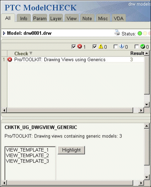This screenshot has height=187, width=151.
Task: Enable the passed checks filter checkbox
Action: click(137, 47)
